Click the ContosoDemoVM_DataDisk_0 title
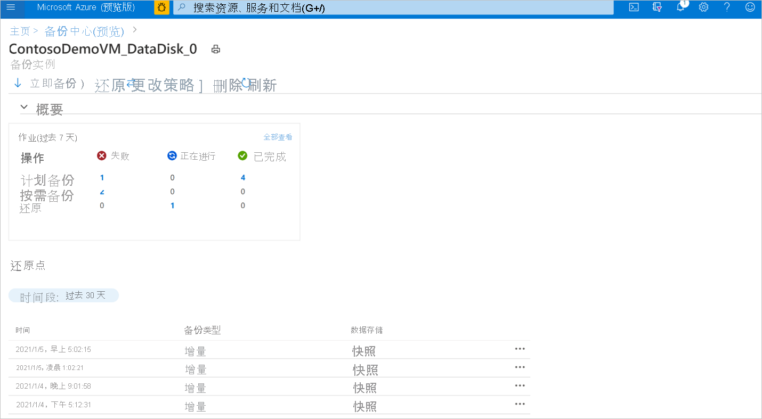 coord(103,49)
